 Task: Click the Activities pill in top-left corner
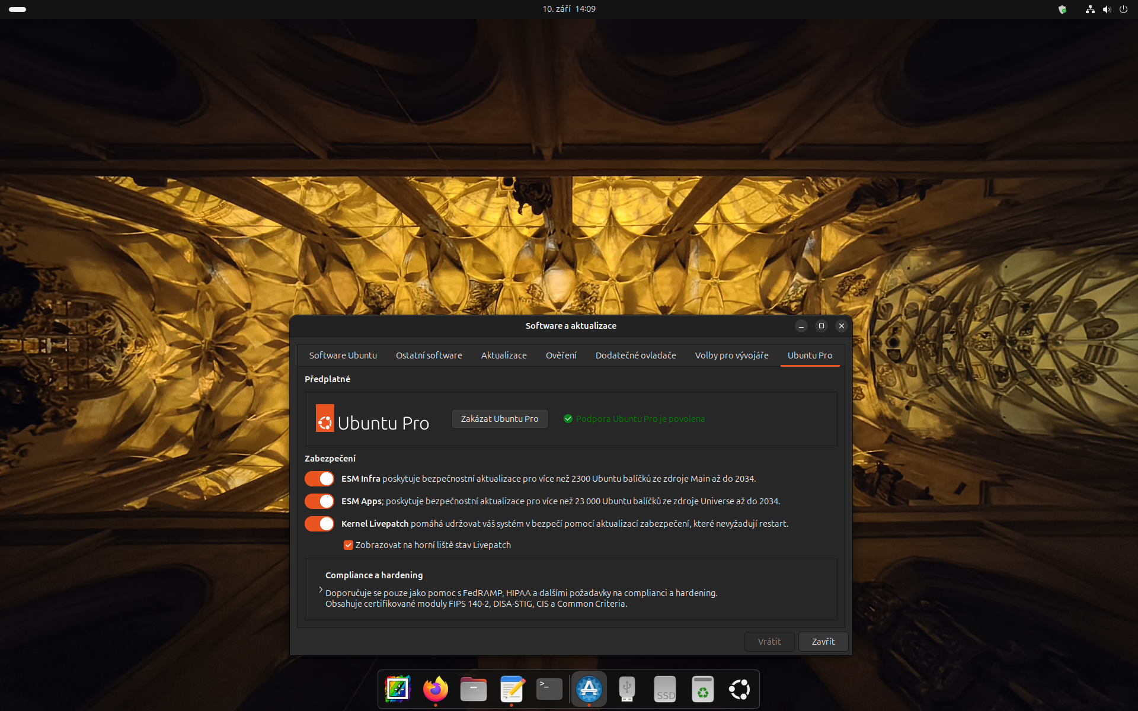[18, 9]
